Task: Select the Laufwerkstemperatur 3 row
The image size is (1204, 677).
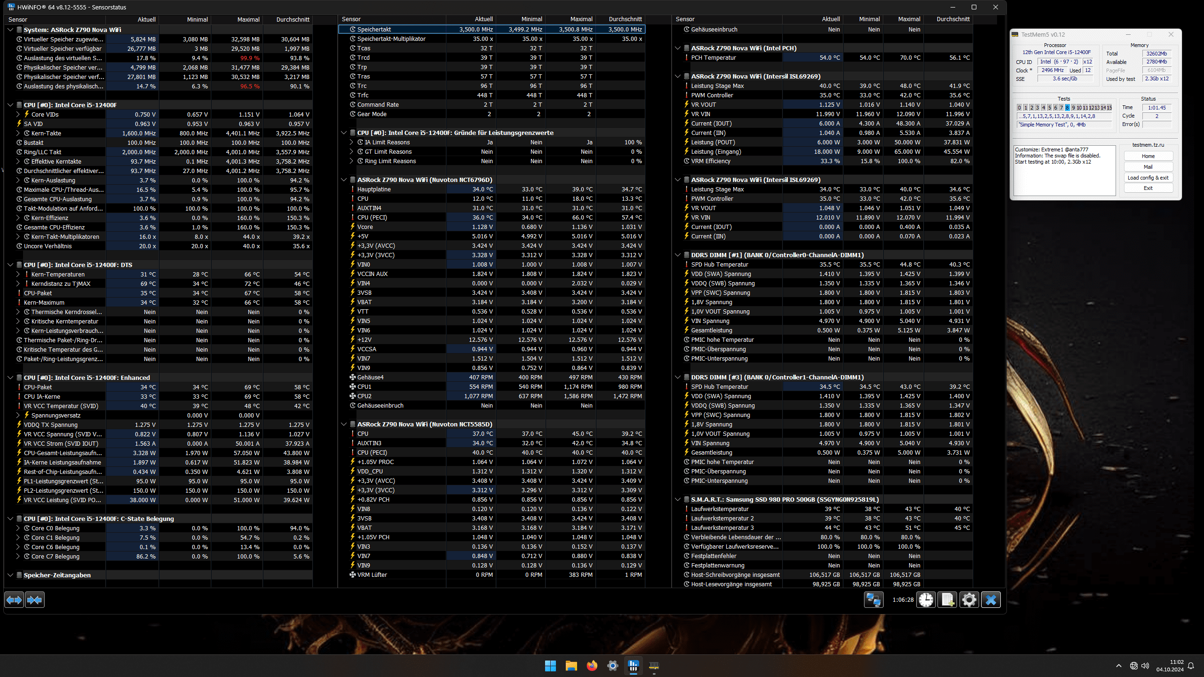Action: [822, 527]
